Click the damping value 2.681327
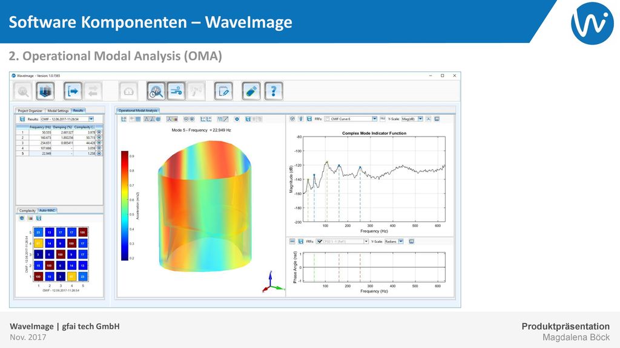 [67, 132]
